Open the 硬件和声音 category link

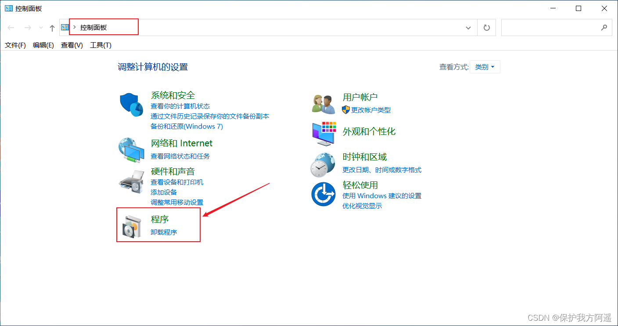pyautogui.click(x=173, y=171)
